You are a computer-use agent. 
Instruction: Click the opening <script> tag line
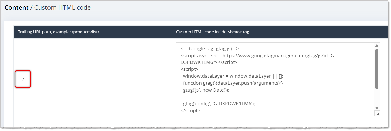point(189,69)
